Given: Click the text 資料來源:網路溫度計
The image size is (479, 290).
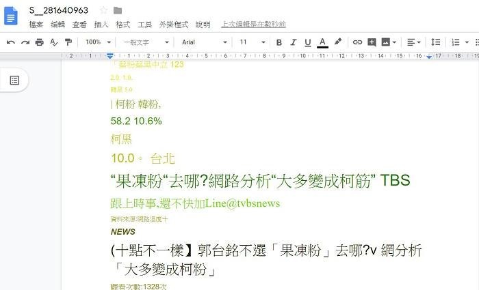Looking at the screenshot, I should pyautogui.click(x=139, y=219).
